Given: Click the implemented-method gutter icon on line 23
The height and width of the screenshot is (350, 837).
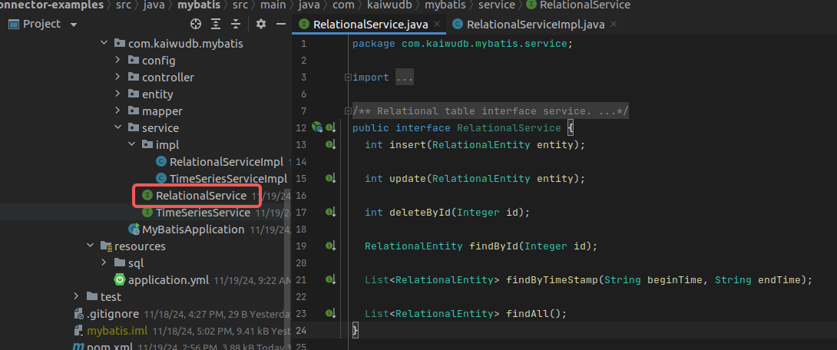Looking at the screenshot, I should 330,313.
